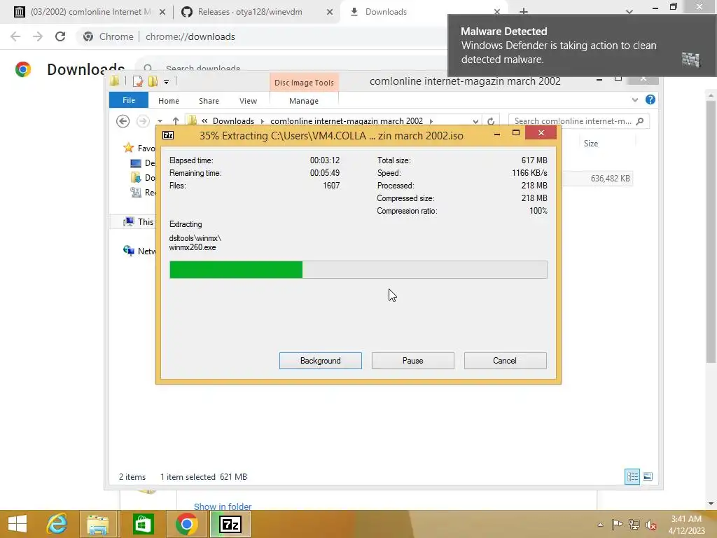
Task: Expand the Explorer ribbon chevron
Action: pos(634,99)
